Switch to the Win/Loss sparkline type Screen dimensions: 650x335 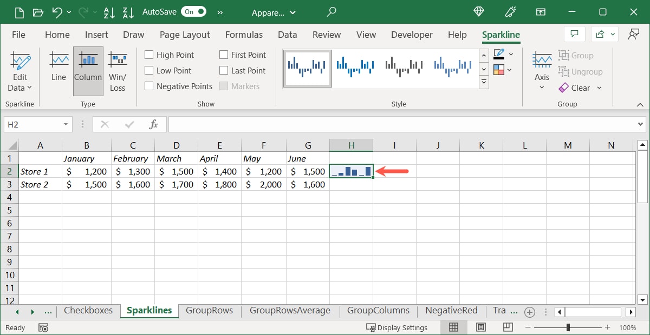[118, 68]
